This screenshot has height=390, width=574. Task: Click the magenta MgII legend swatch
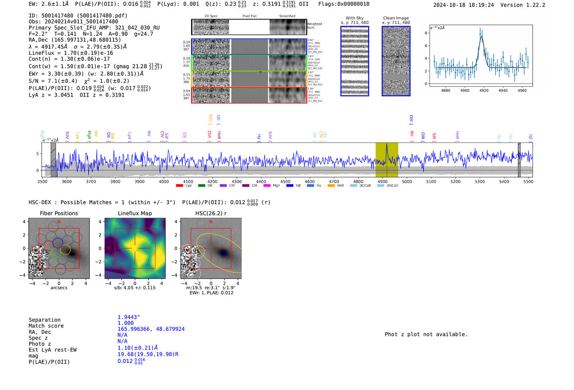(267, 185)
